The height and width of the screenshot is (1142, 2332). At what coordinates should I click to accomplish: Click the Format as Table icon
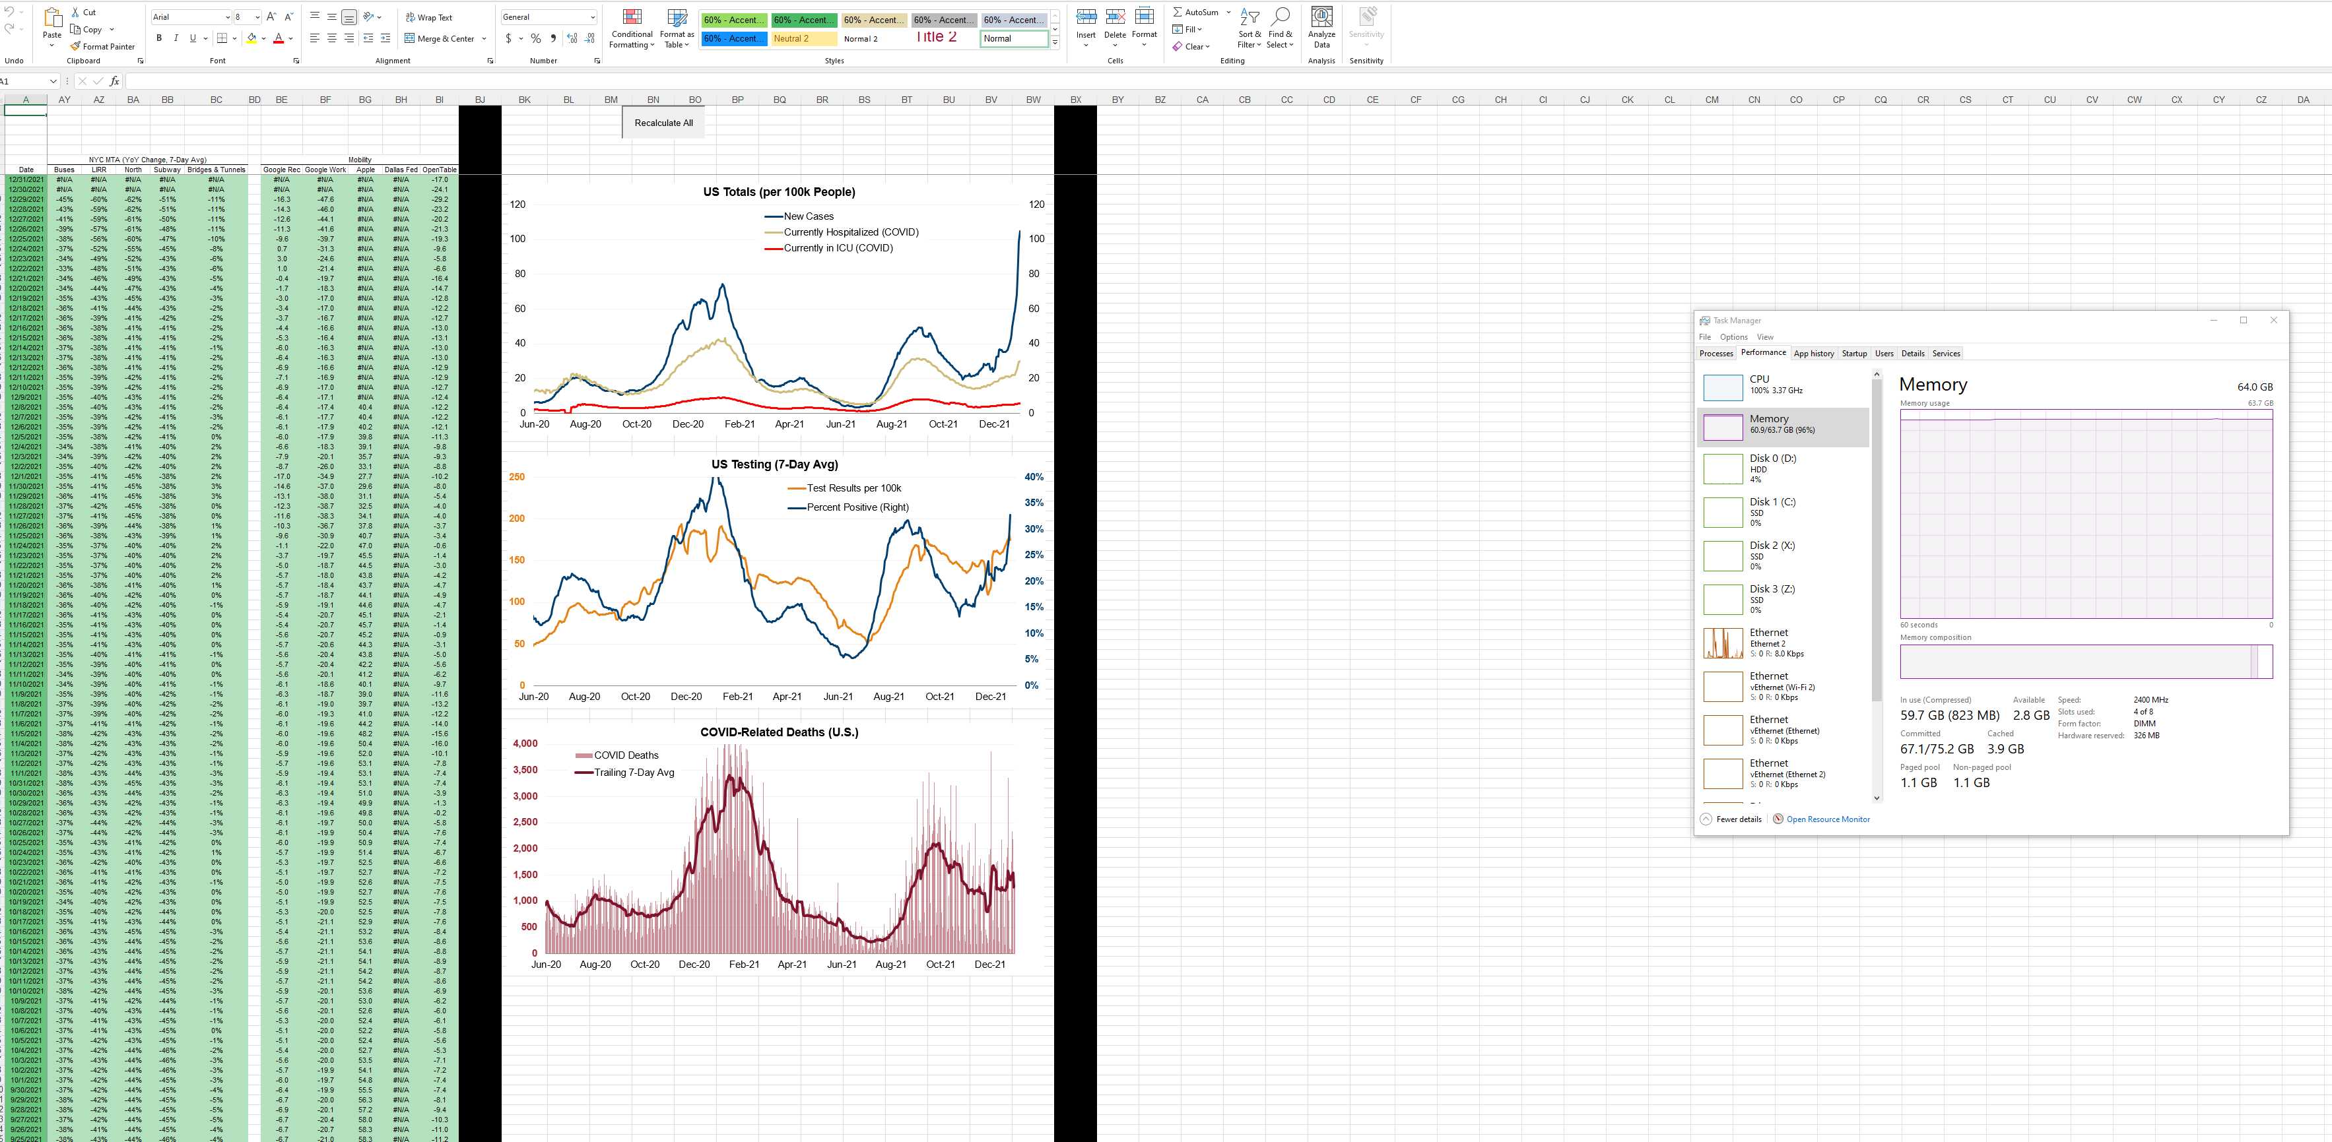point(677,28)
